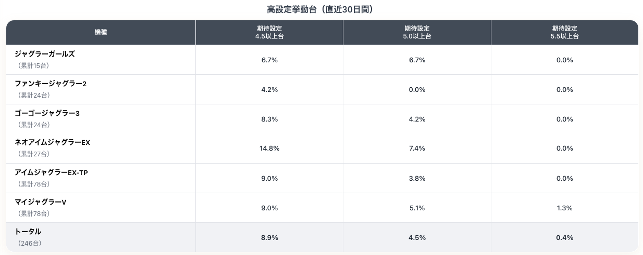Select the ネオアイムジャグラーEX row label
Image resolution: width=643 pixels, height=255 pixels.
(x=52, y=142)
